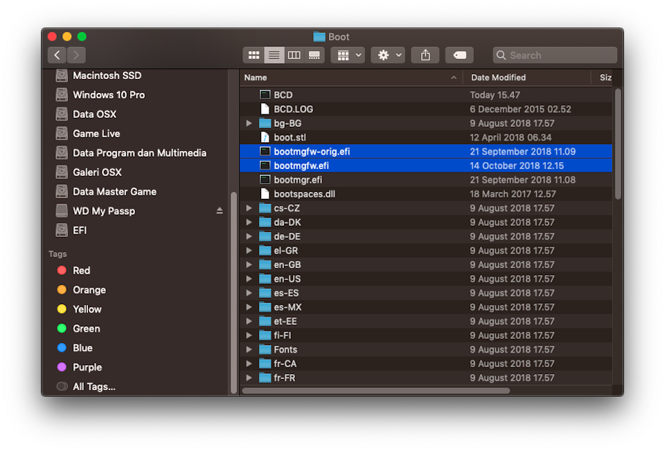Switch to icon view in the toolbar
The height and width of the screenshot is (451, 665).
point(254,55)
